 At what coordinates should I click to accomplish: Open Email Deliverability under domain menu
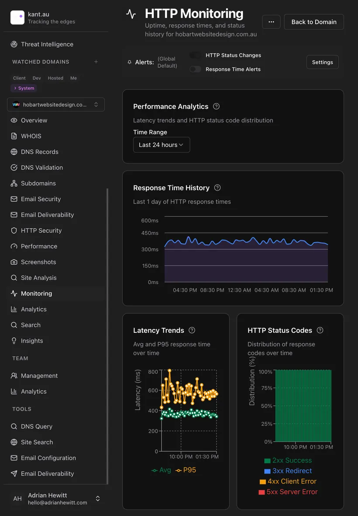(x=56, y=215)
